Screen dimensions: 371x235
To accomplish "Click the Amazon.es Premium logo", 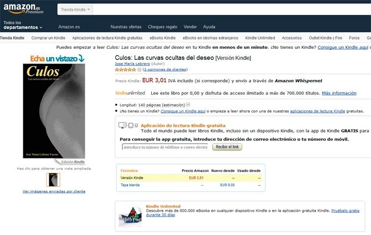I will tap(23, 9).
